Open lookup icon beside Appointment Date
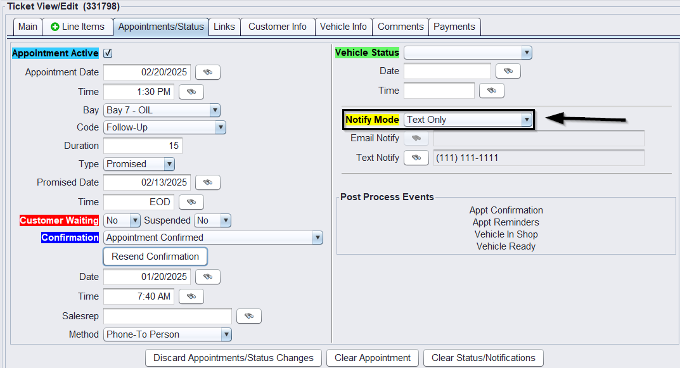Screen dimensions: 680x368 (x=207, y=72)
